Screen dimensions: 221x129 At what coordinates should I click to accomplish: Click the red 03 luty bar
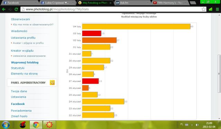(92, 33)
